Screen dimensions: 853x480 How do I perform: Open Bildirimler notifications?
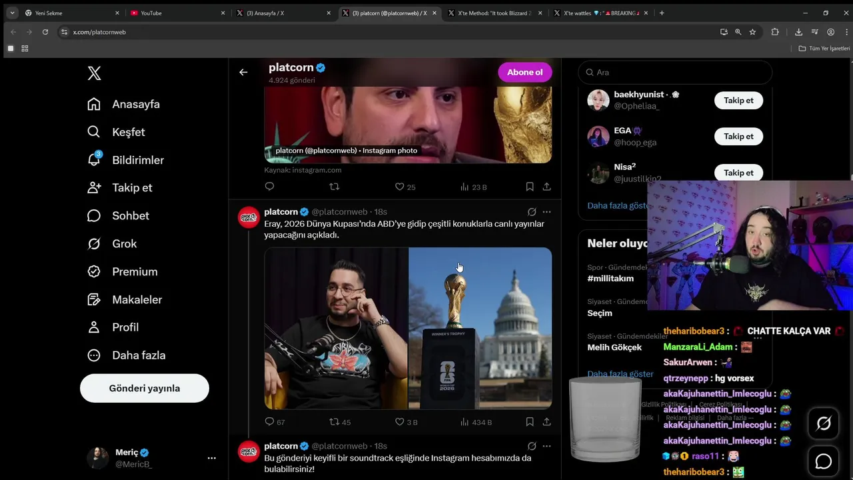point(126,160)
